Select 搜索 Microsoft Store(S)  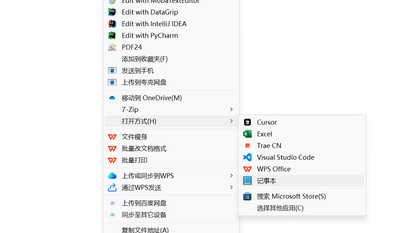tap(302, 197)
